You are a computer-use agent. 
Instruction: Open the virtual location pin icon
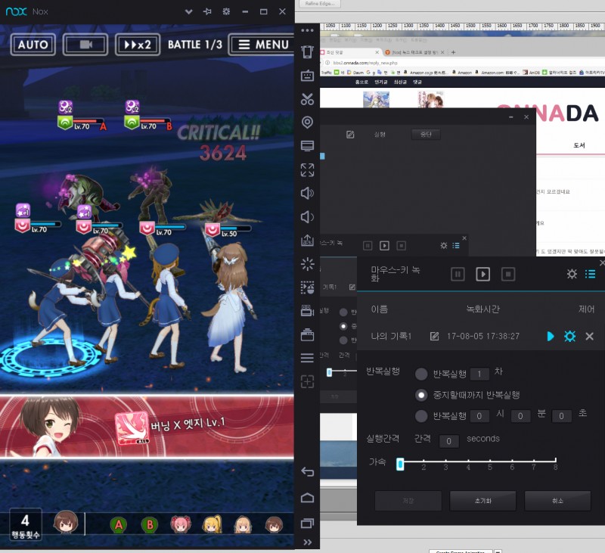click(x=307, y=122)
